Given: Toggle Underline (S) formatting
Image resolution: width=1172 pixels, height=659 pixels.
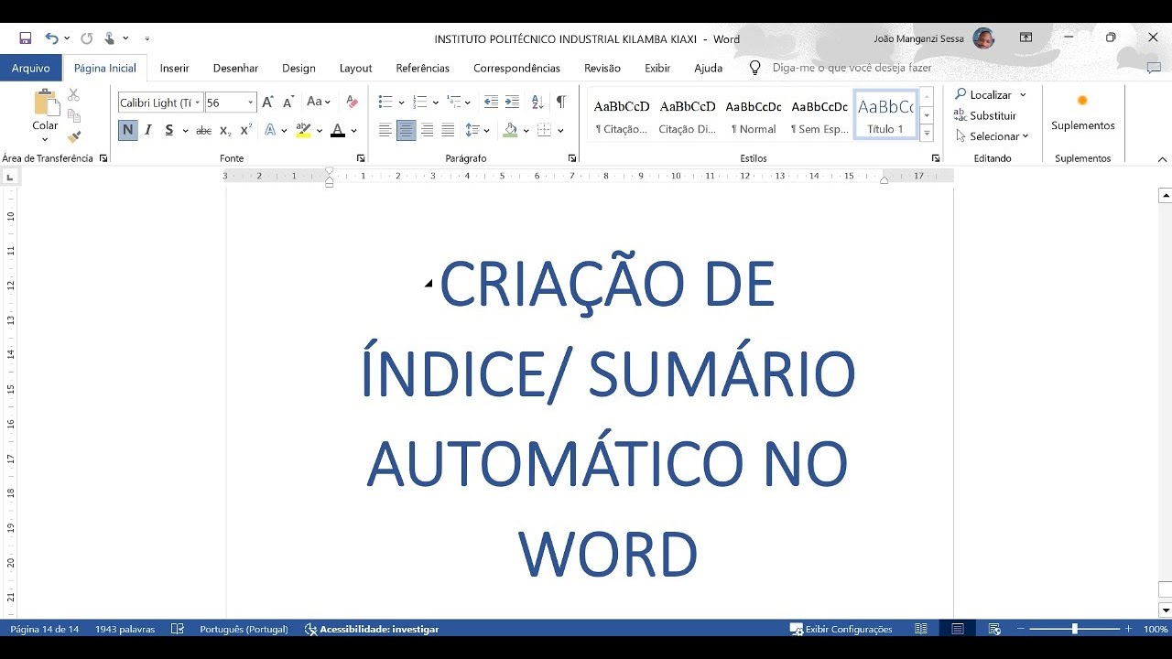Looking at the screenshot, I should [x=168, y=131].
